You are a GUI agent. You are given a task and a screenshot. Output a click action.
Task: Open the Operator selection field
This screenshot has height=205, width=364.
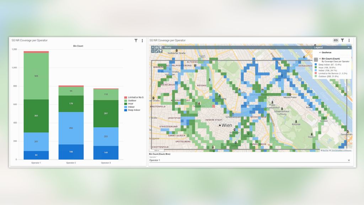[250, 160]
